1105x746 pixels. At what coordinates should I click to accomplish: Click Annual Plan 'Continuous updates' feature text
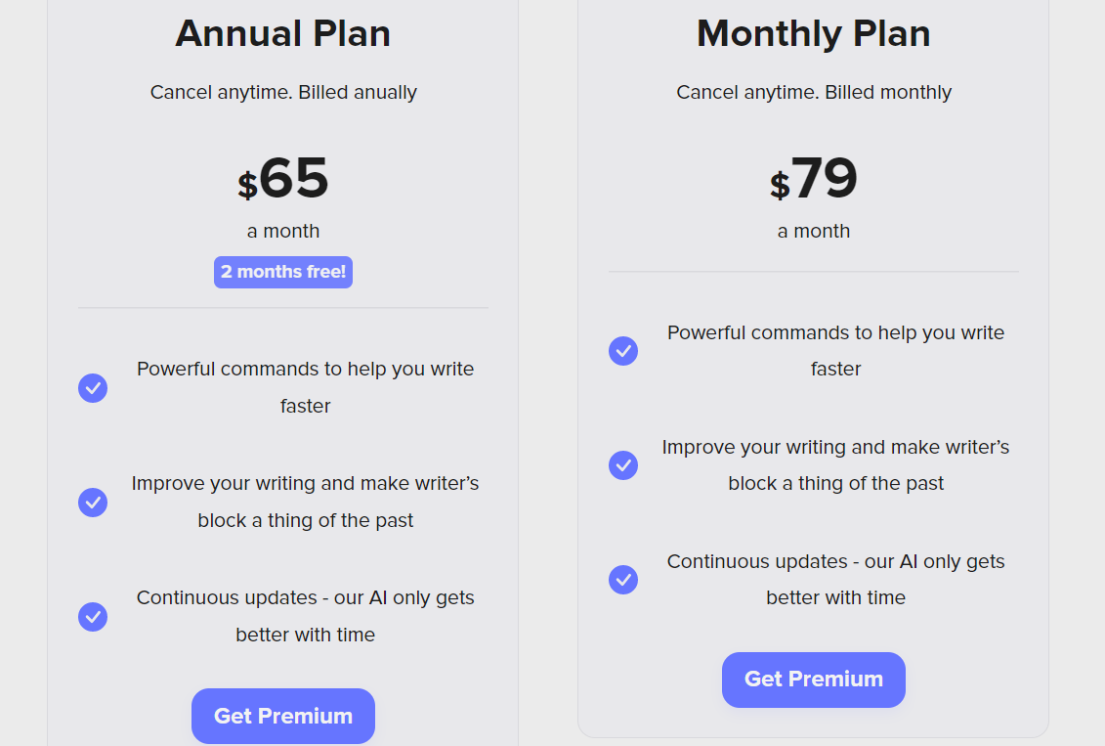point(306,616)
